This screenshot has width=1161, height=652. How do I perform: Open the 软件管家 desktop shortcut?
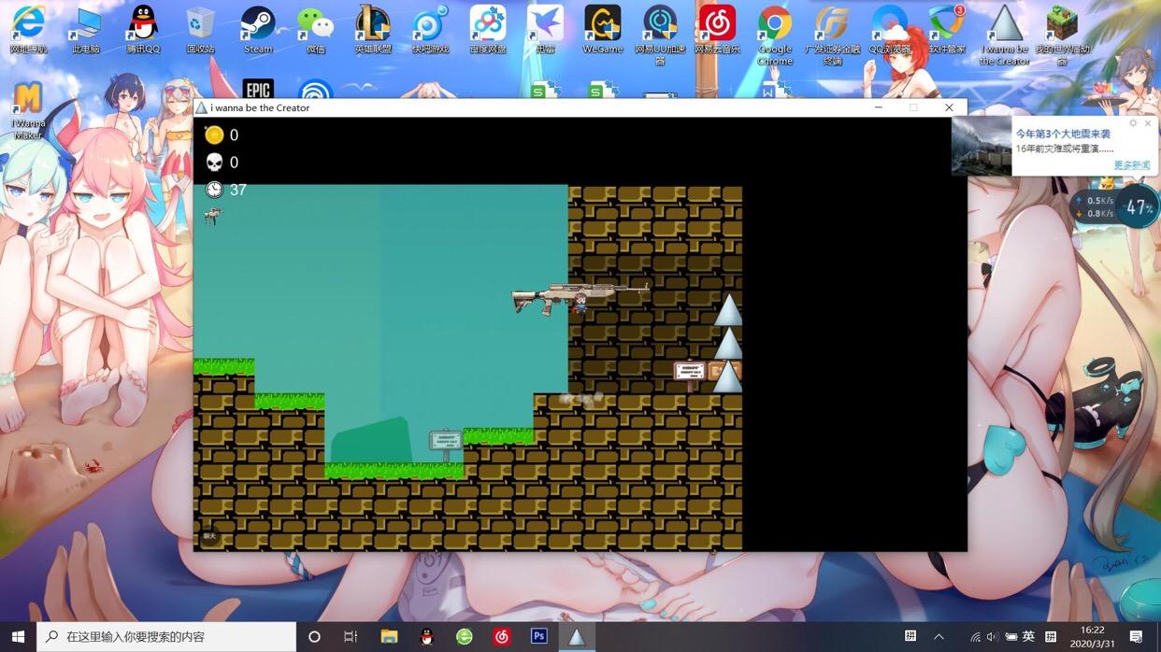947,29
